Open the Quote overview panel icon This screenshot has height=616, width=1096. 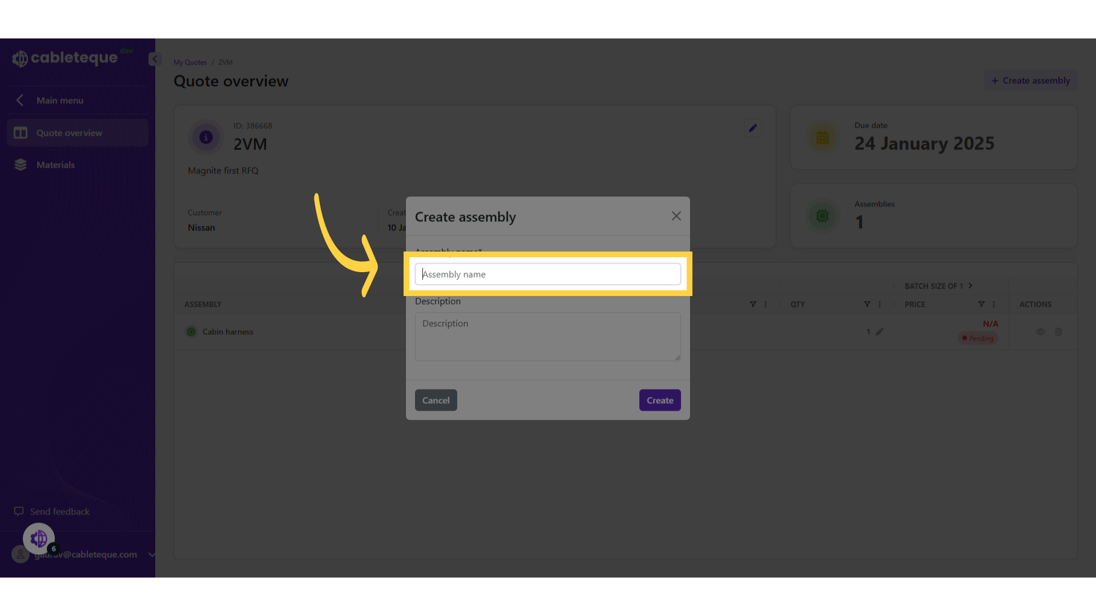point(20,132)
